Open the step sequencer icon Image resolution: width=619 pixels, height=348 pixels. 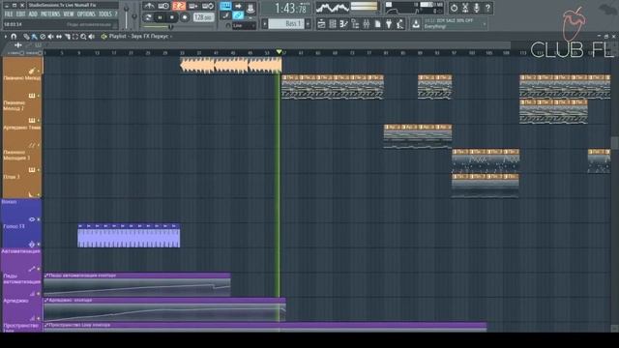pyautogui.click(x=333, y=24)
